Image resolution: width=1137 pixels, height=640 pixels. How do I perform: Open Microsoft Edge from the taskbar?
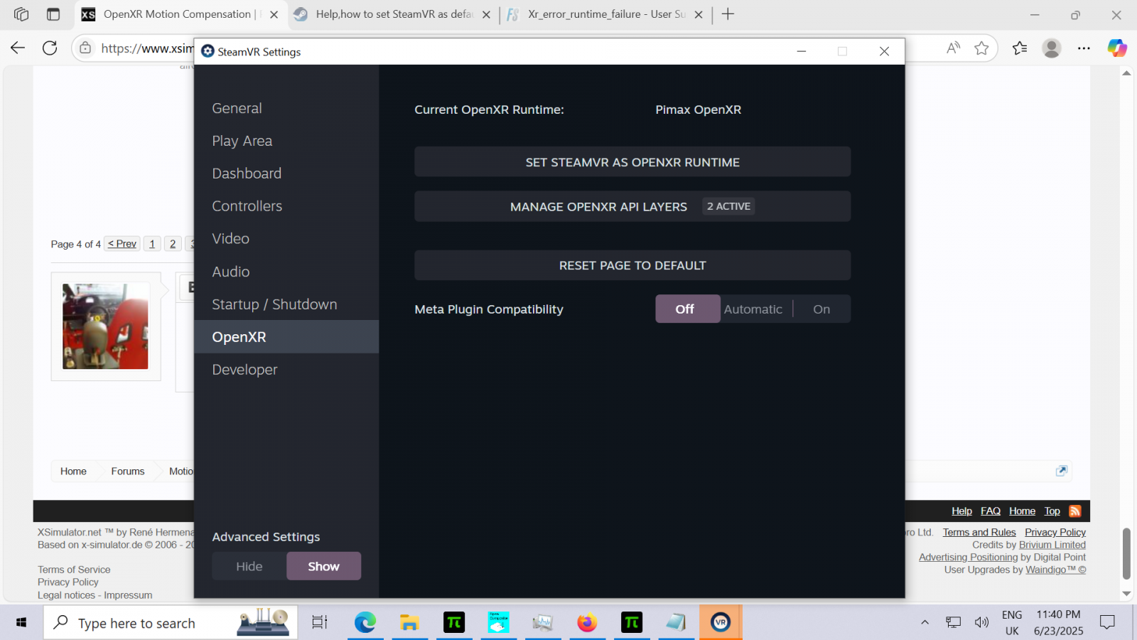pyautogui.click(x=365, y=623)
